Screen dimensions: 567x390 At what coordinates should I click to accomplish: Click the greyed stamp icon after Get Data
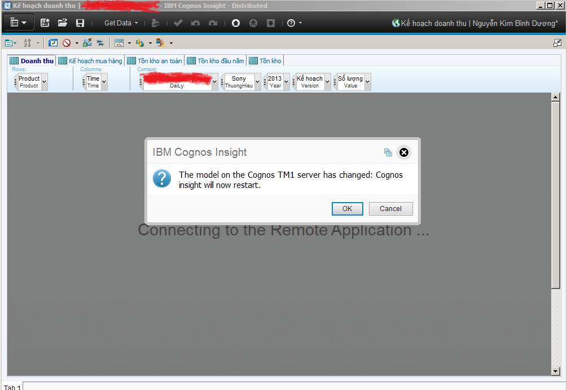(155, 23)
